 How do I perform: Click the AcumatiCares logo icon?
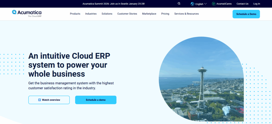214,4
